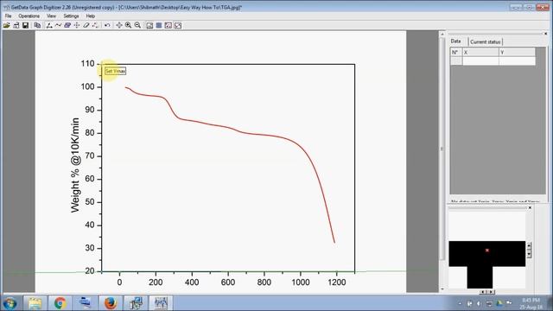The height and width of the screenshot is (311, 553).
Task: Open the File menu
Action: (8, 16)
